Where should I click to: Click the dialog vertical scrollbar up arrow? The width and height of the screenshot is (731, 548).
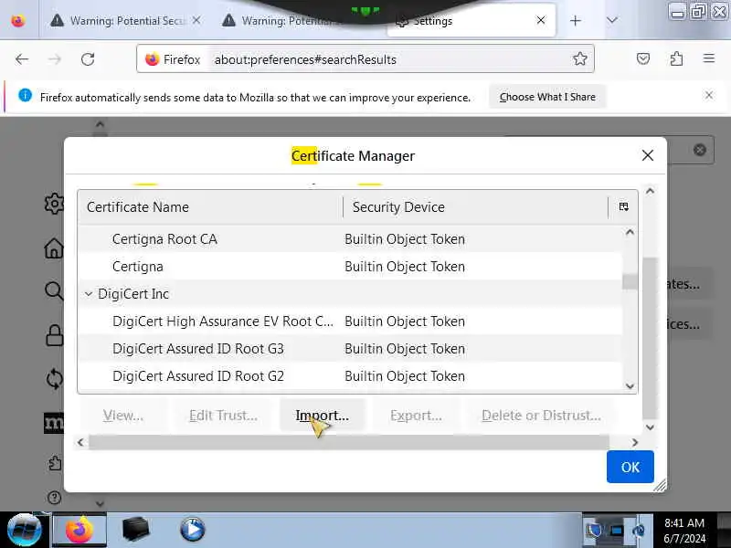(650, 191)
